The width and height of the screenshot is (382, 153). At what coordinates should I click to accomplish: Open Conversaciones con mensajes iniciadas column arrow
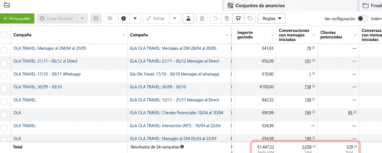pyautogui.click(x=314, y=35)
